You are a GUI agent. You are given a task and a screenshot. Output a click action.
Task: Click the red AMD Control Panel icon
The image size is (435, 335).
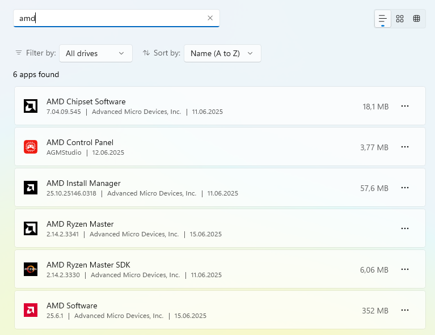31,147
